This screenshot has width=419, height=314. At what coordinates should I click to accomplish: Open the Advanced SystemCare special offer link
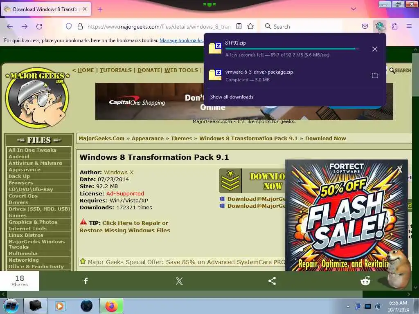[186, 262]
